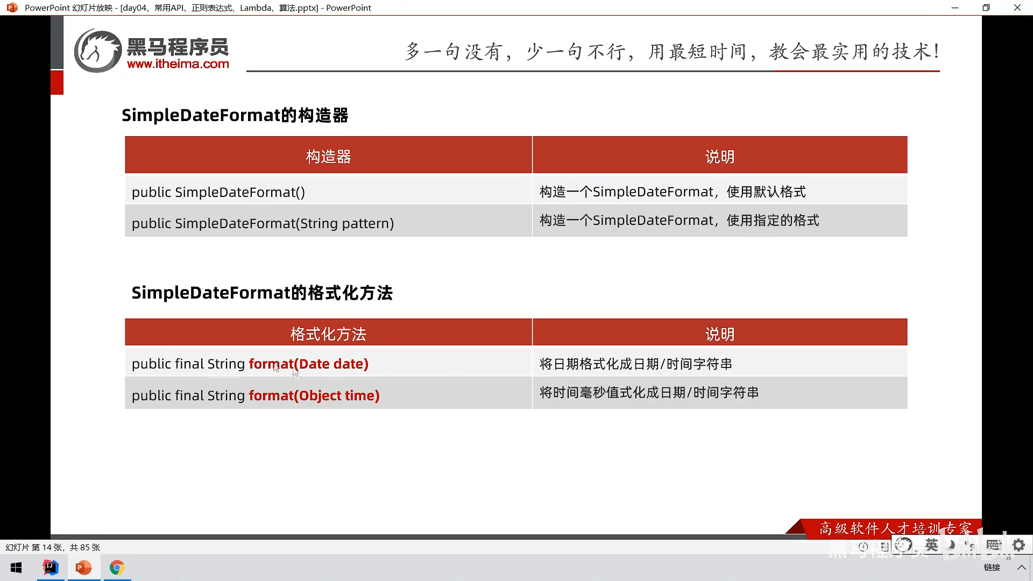The image size is (1033, 581).
Task: Show hidden system tray icons
Action: [1021, 568]
